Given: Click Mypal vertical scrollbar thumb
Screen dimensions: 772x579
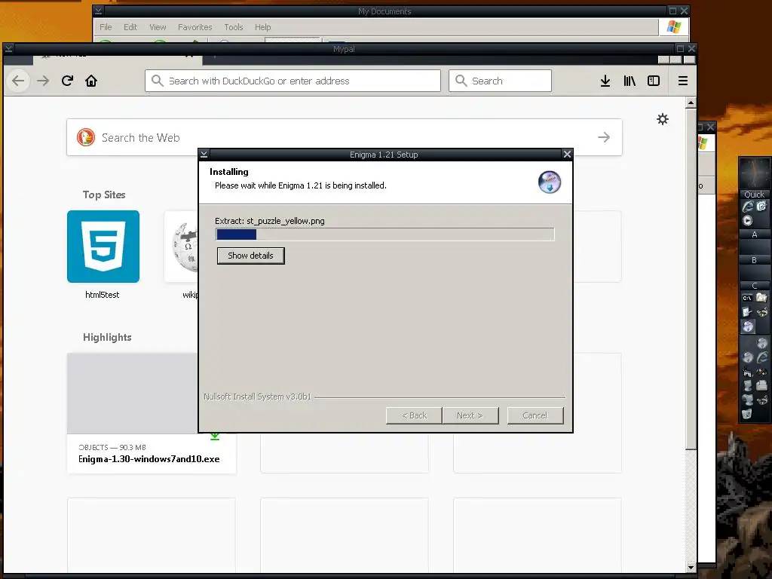Looking at the screenshot, I should [691, 279].
